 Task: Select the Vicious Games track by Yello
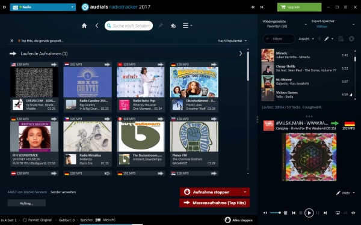[x=307, y=94]
